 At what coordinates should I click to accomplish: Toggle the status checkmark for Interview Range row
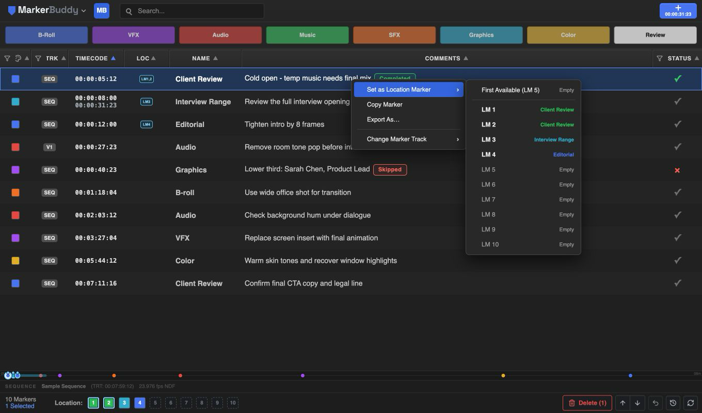pyautogui.click(x=678, y=101)
